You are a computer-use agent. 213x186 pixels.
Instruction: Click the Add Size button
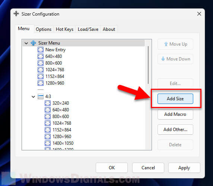pyautogui.click(x=175, y=99)
